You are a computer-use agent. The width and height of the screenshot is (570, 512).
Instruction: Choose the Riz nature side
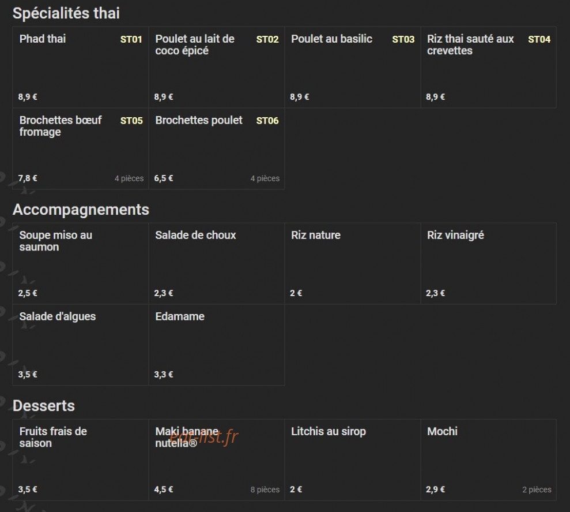coord(352,263)
